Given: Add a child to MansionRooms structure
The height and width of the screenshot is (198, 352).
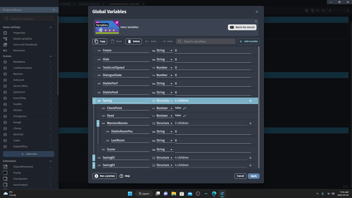Looking at the screenshot, I should (250, 123).
